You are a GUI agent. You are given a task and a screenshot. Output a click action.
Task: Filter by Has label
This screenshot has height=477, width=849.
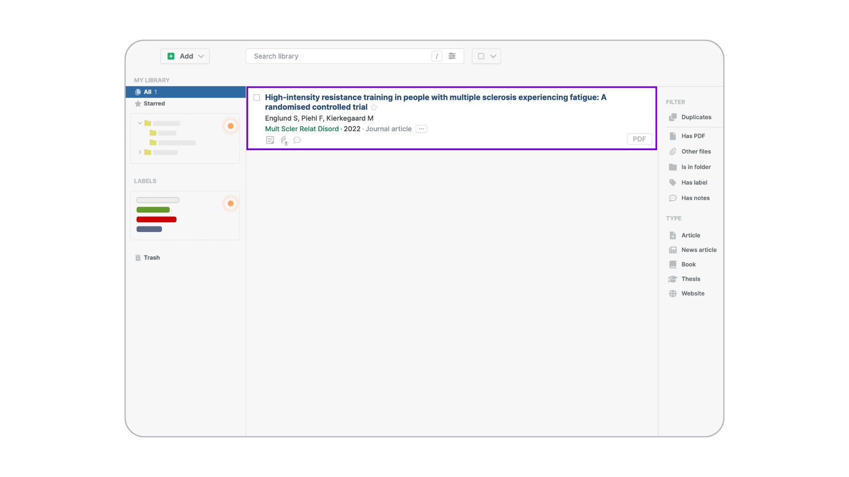click(688, 182)
